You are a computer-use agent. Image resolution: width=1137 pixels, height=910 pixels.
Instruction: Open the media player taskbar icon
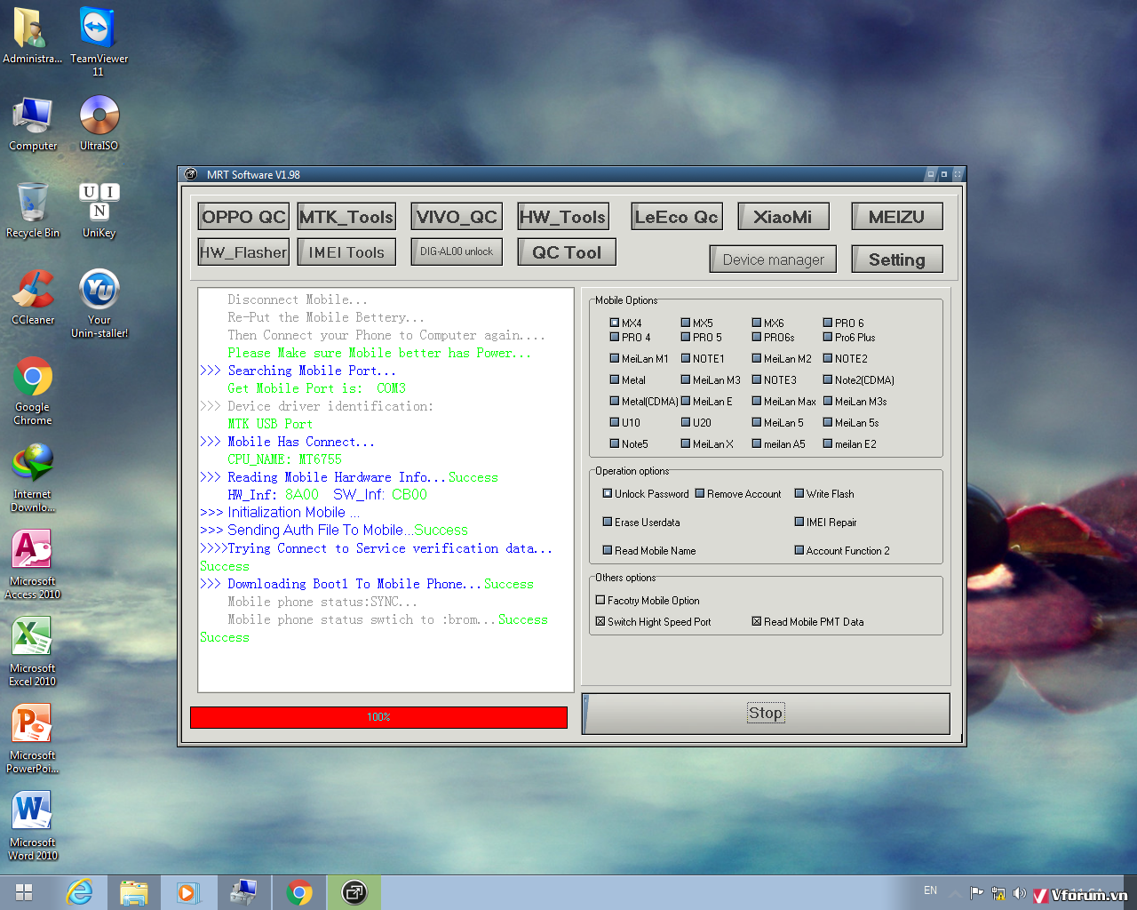[188, 892]
